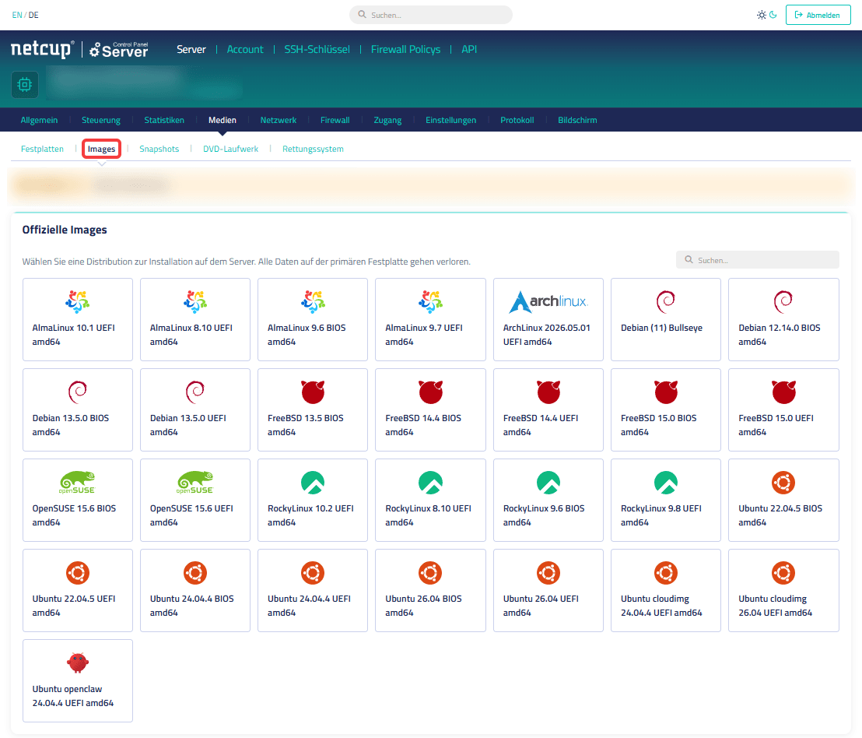Switch to dark mode moon icon

click(x=773, y=15)
